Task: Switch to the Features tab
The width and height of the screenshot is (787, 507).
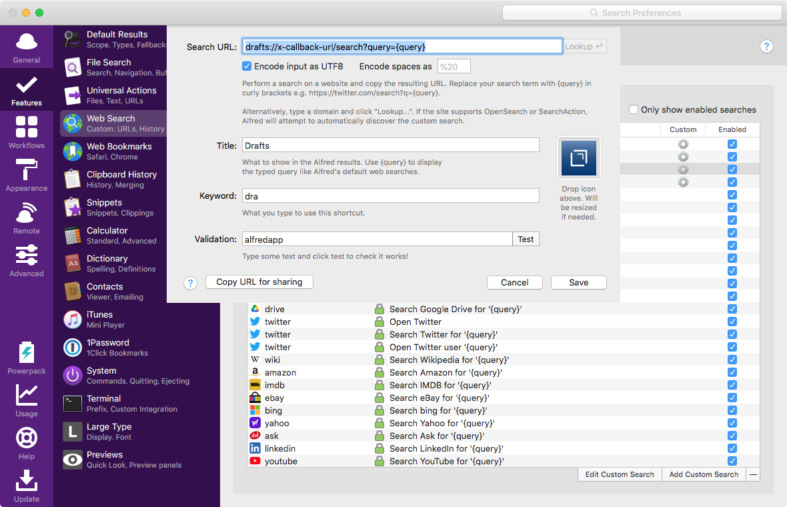Action: coord(27,90)
